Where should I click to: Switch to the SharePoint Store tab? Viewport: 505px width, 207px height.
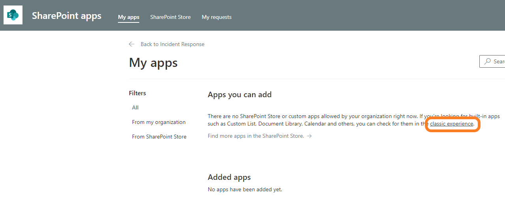170,17
